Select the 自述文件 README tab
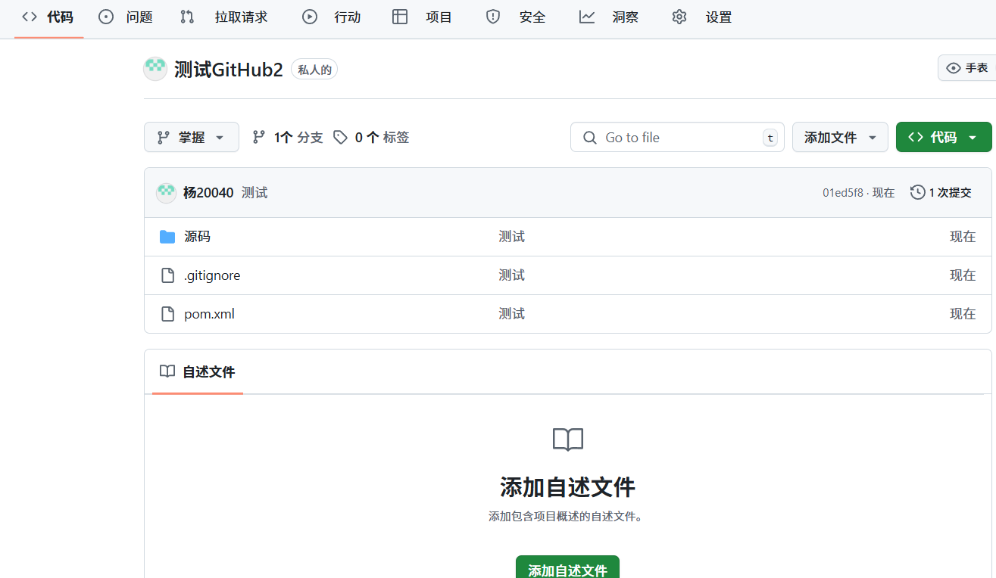The width and height of the screenshot is (996, 578). point(198,371)
